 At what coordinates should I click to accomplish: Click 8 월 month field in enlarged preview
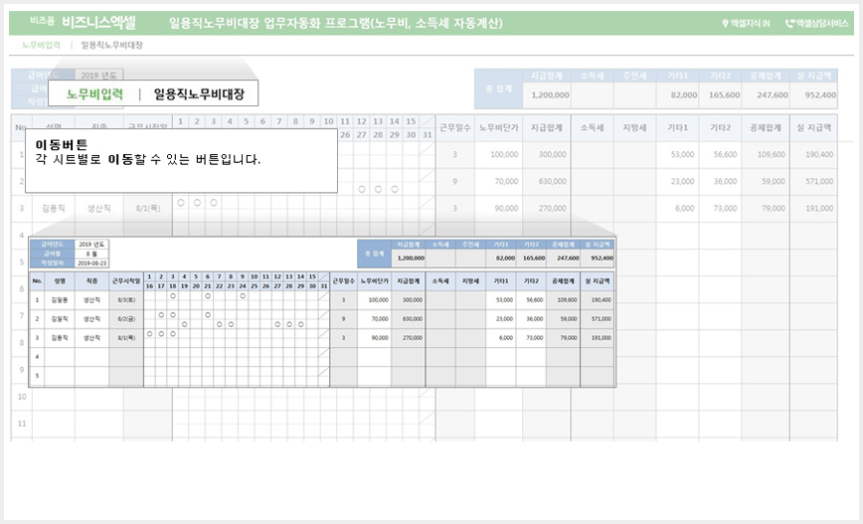point(91,254)
